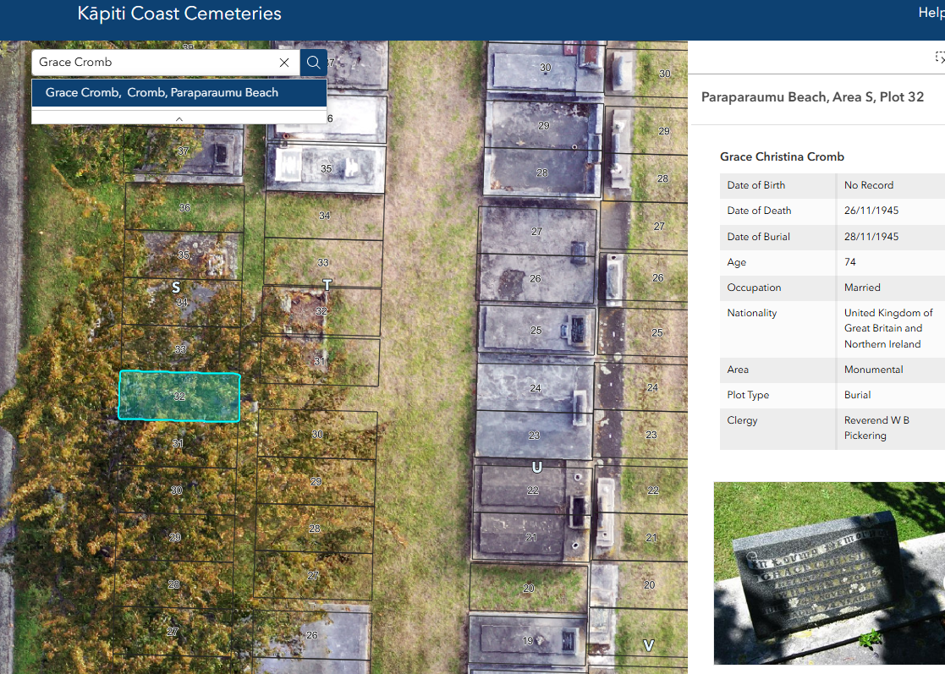Click the cyan highlighted plot 32

click(179, 396)
